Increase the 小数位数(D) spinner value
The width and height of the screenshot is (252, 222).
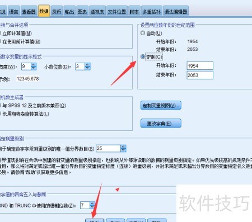(x=87, y=65)
